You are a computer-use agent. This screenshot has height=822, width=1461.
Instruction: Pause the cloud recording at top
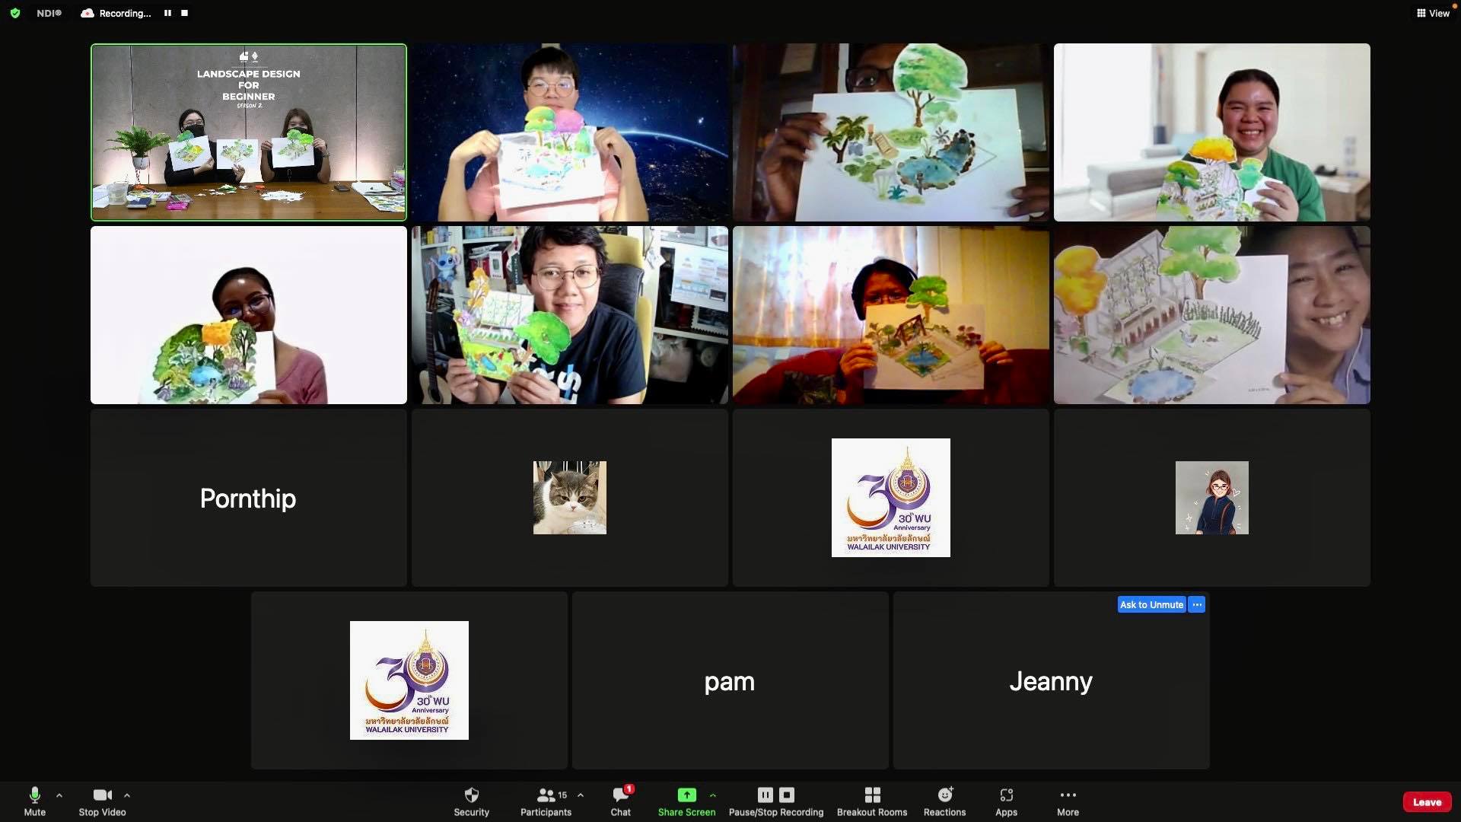pos(167,13)
